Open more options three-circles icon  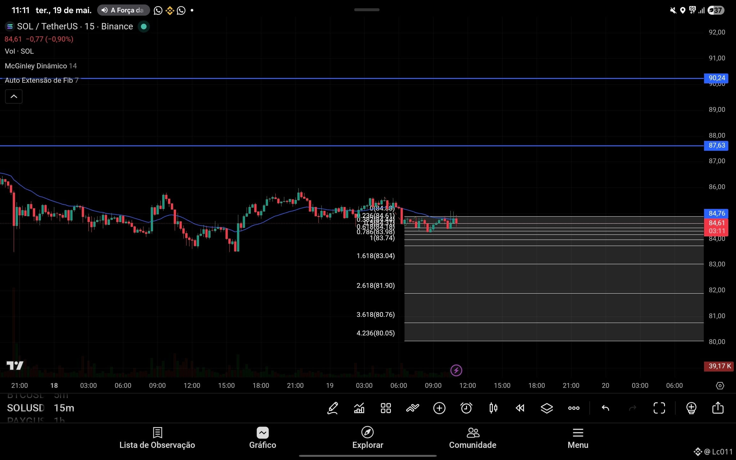574,408
